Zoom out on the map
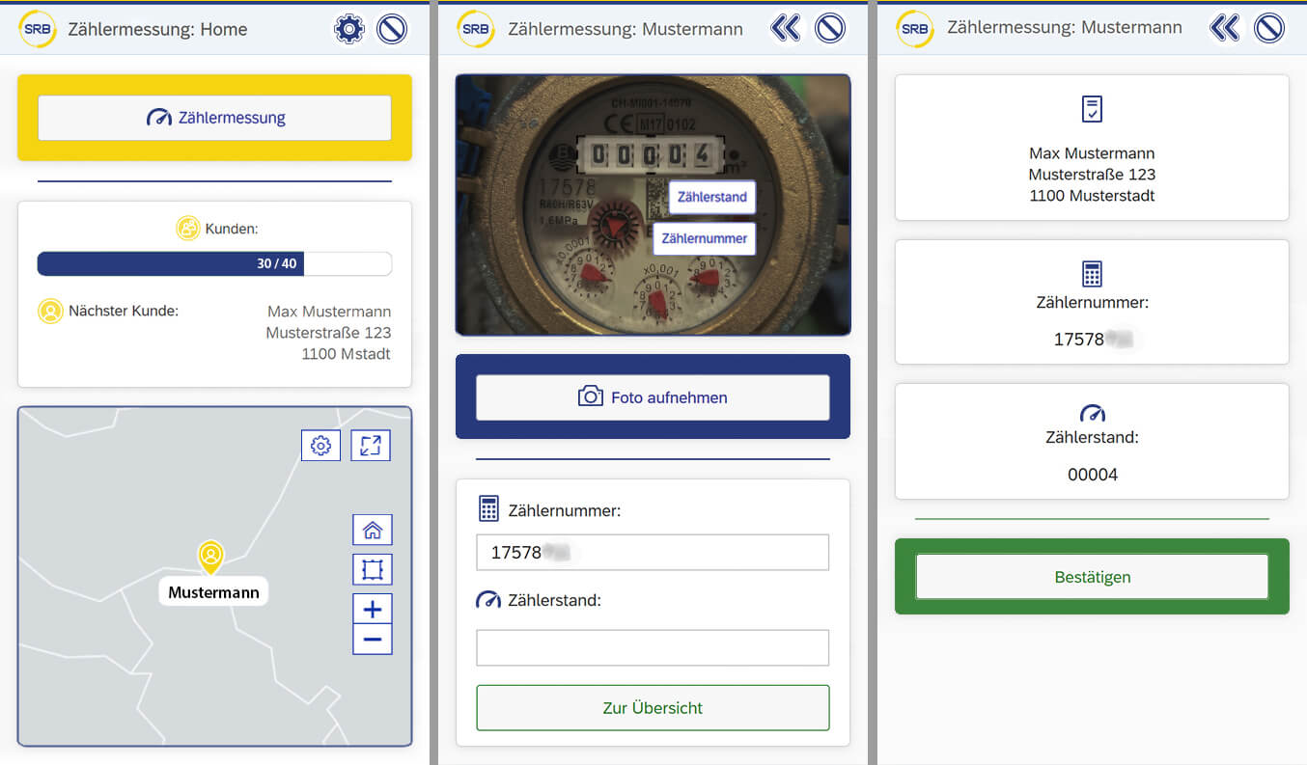Screen dimensions: 1307x765 click(x=373, y=640)
